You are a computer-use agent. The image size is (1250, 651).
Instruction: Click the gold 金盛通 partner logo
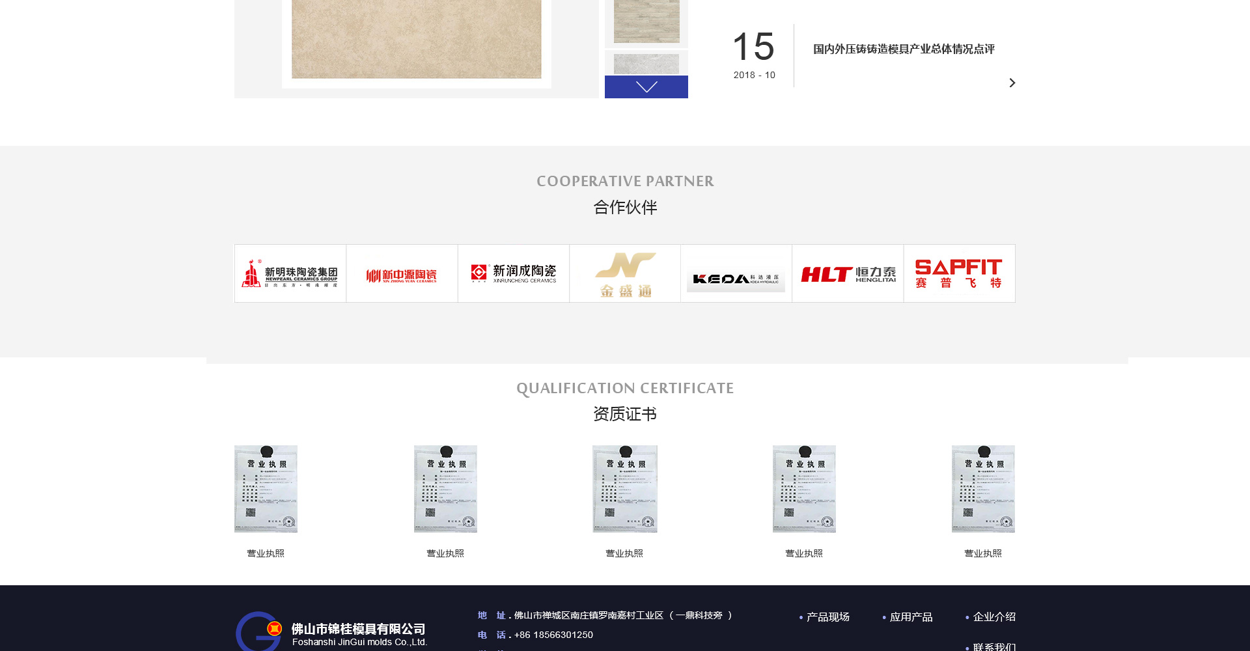coord(625,274)
